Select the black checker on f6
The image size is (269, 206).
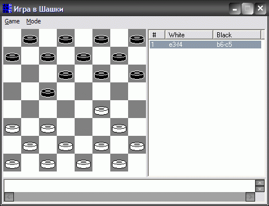pos(101,75)
